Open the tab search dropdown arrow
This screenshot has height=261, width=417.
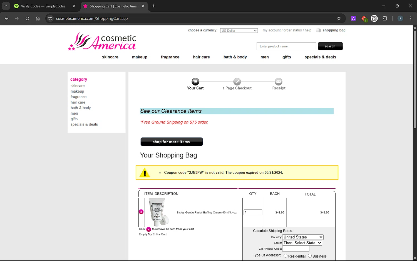pyautogui.click(x=6, y=6)
